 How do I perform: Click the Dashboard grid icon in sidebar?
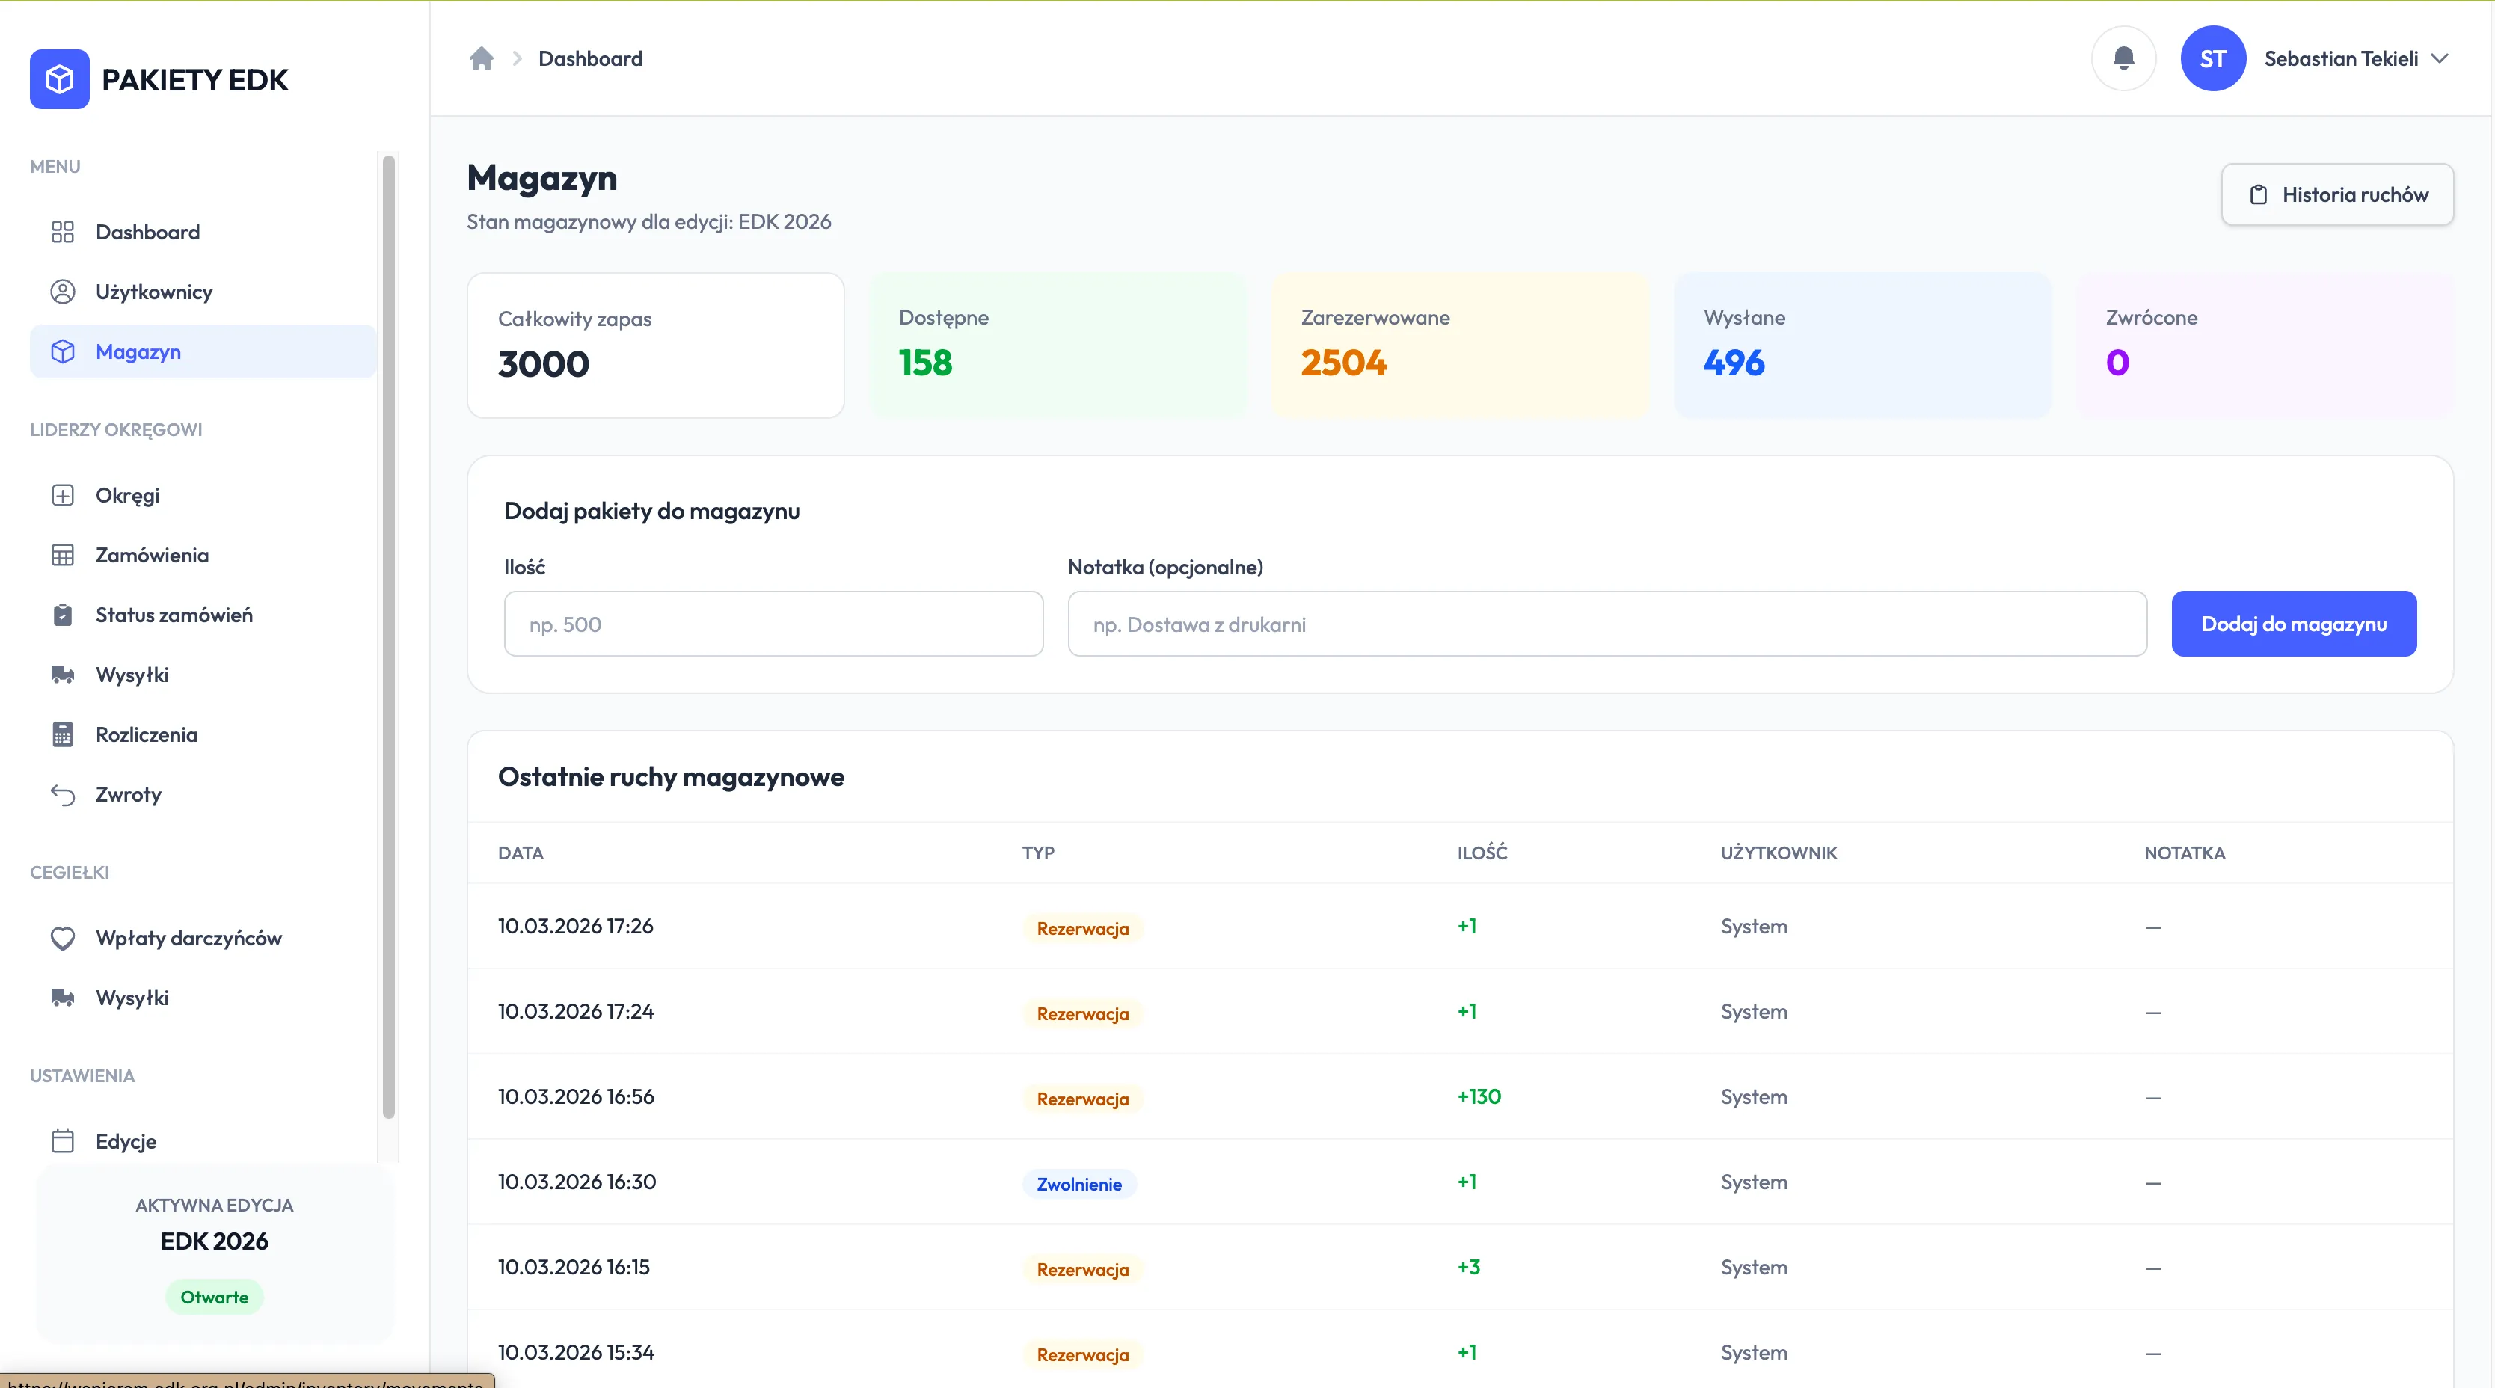tap(63, 233)
